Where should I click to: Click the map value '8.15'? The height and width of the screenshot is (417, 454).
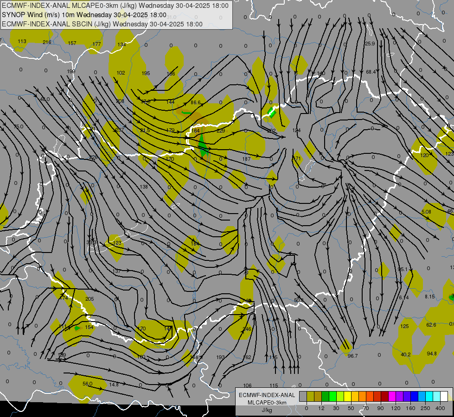[x=430, y=297]
